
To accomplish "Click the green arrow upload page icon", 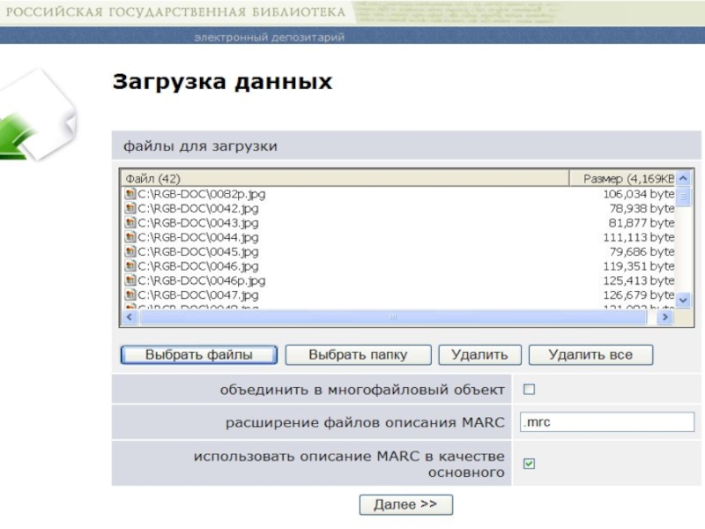I will (x=36, y=116).
